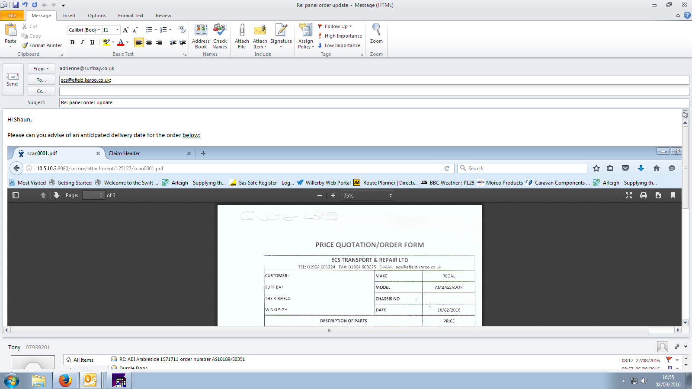Click the Send button
This screenshot has height=389, width=692.
tap(12, 80)
